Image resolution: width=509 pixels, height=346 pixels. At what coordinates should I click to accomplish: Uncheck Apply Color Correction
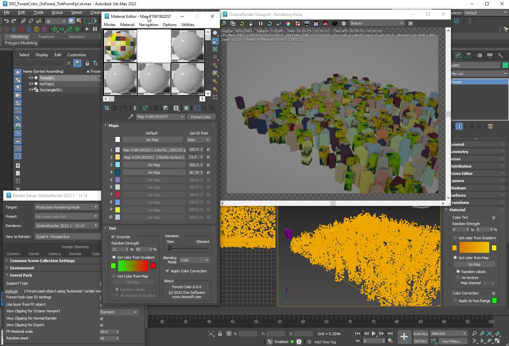tap(167, 271)
